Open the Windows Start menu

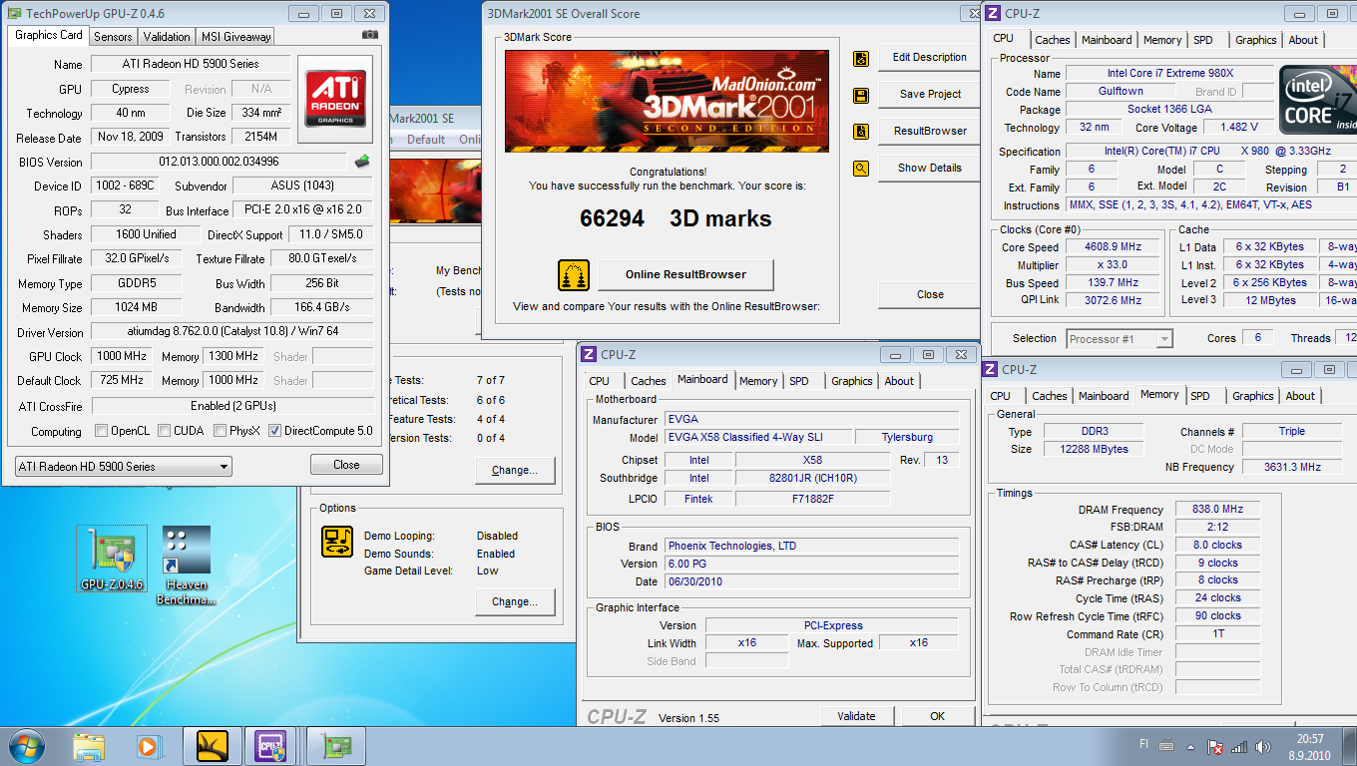tap(27, 746)
